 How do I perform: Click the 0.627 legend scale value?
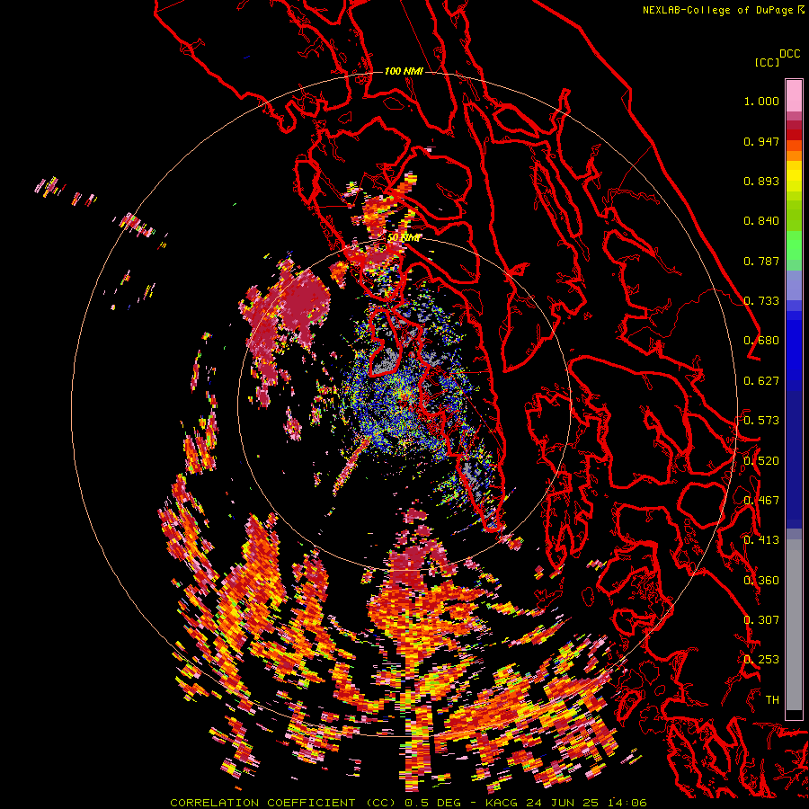(x=761, y=381)
